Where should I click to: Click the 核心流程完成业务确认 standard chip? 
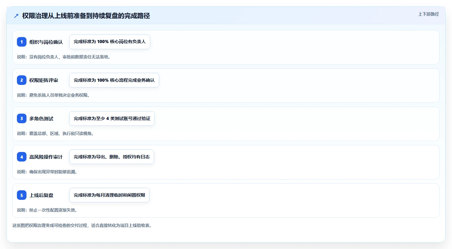point(114,80)
